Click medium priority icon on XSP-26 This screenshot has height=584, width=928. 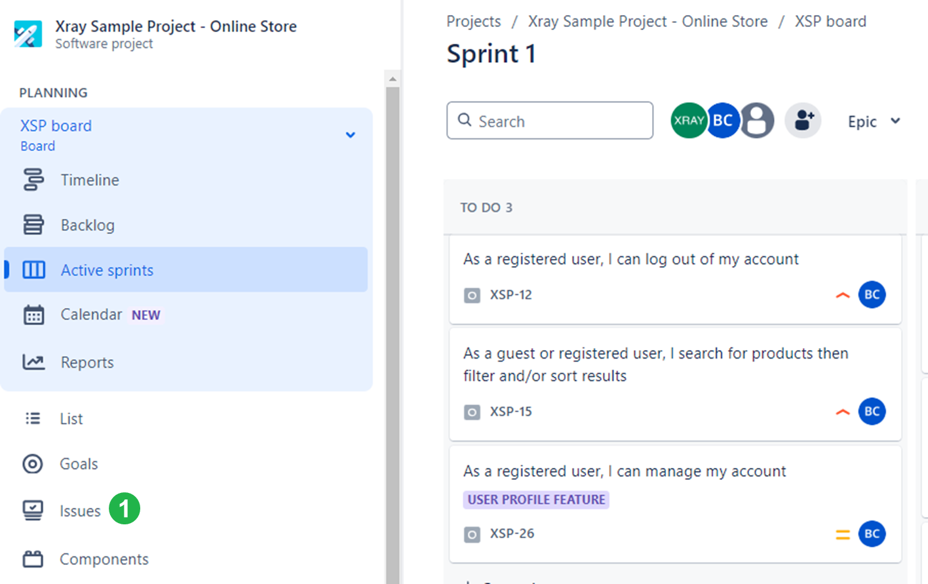click(843, 535)
